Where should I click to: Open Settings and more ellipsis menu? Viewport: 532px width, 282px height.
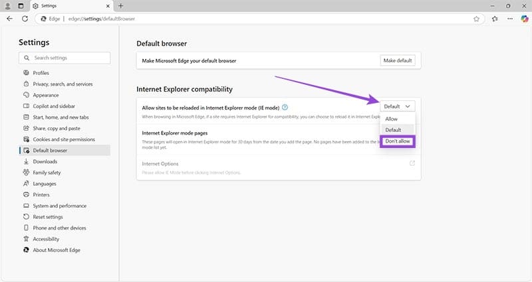tap(509, 19)
